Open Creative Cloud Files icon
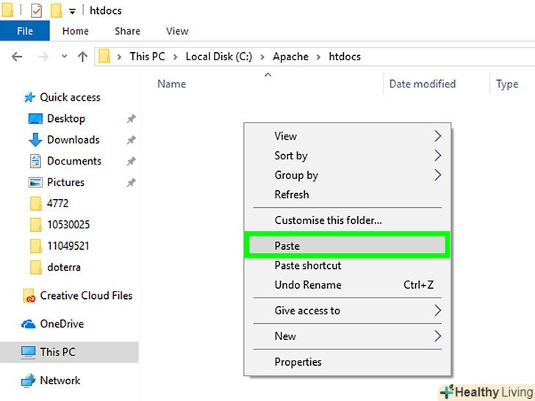Screen dimensions: 535x401 pos(29,296)
